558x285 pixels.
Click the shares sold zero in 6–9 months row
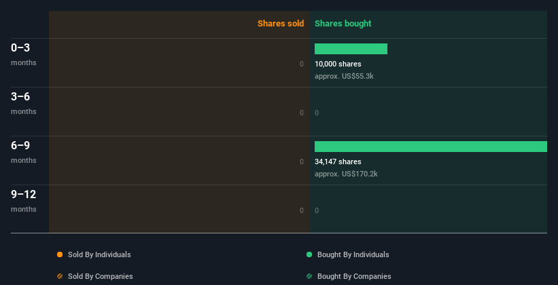tap(302, 161)
